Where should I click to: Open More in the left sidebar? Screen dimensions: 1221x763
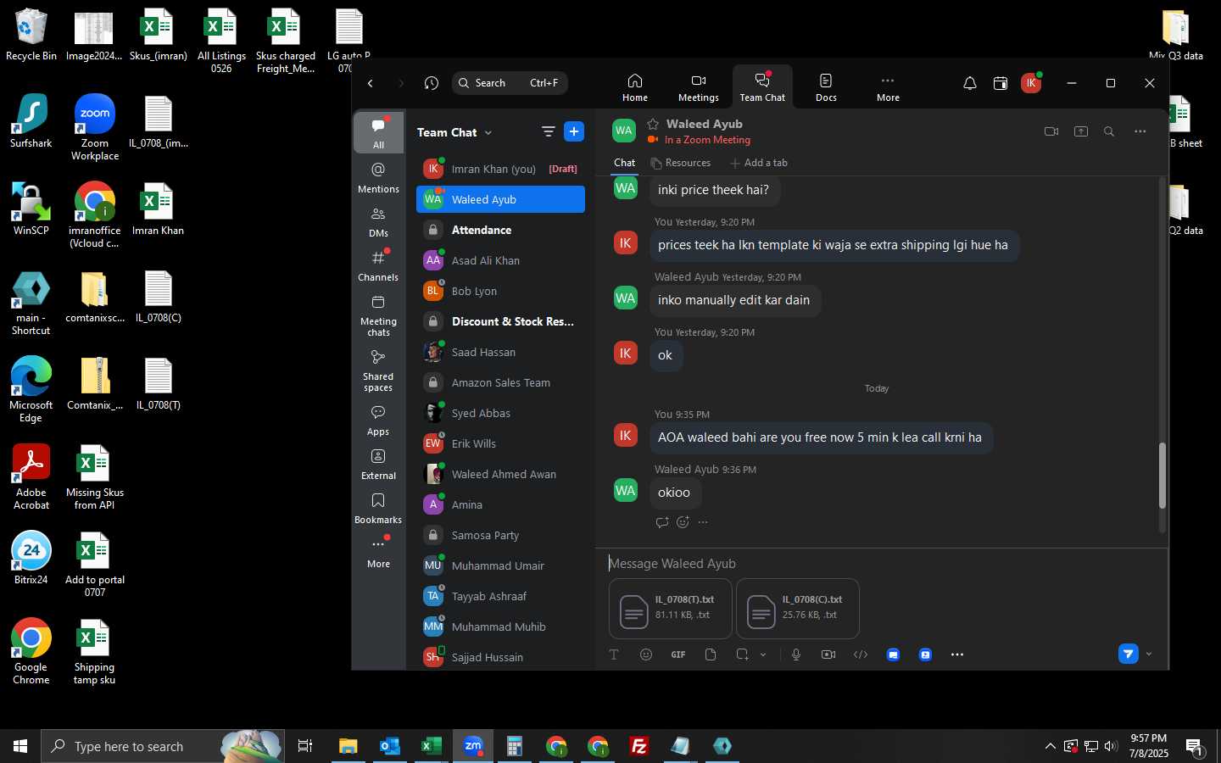coord(378,553)
